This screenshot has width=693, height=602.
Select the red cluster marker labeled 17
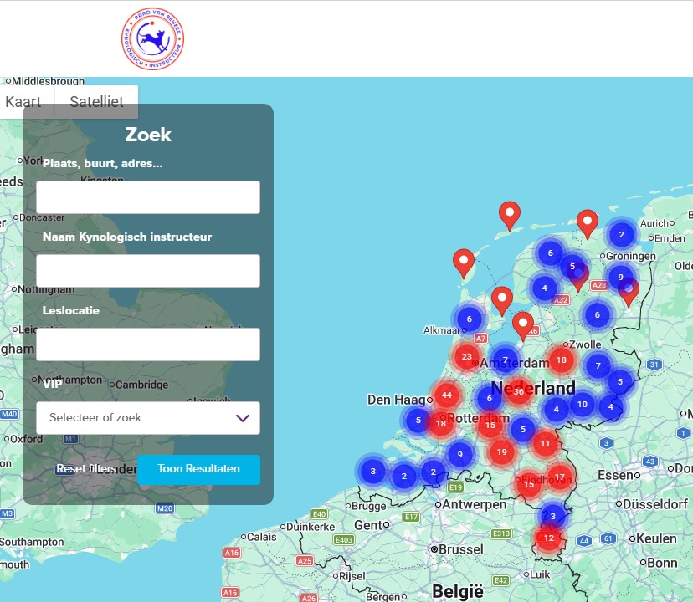(x=559, y=477)
